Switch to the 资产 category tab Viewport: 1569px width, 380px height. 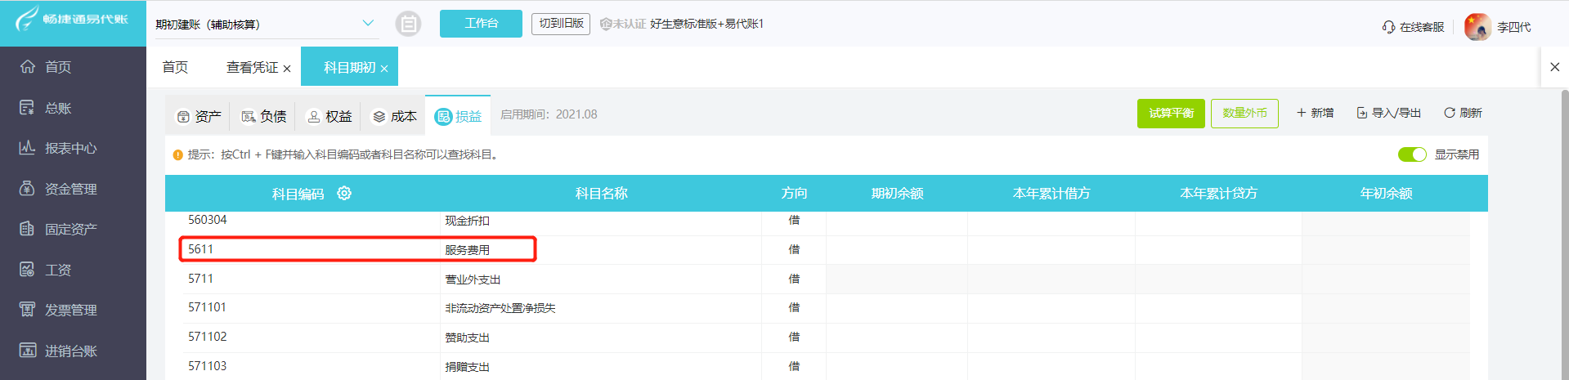pyautogui.click(x=199, y=117)
